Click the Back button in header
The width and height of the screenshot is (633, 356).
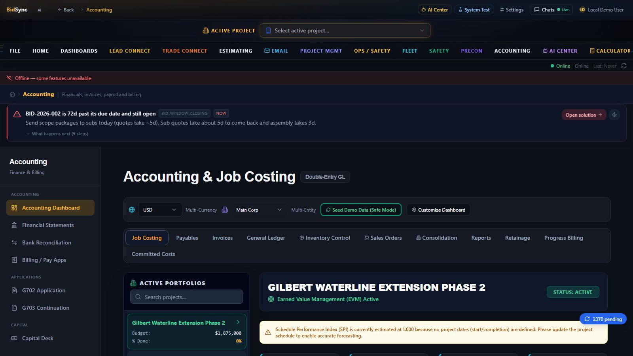[66, 9]
